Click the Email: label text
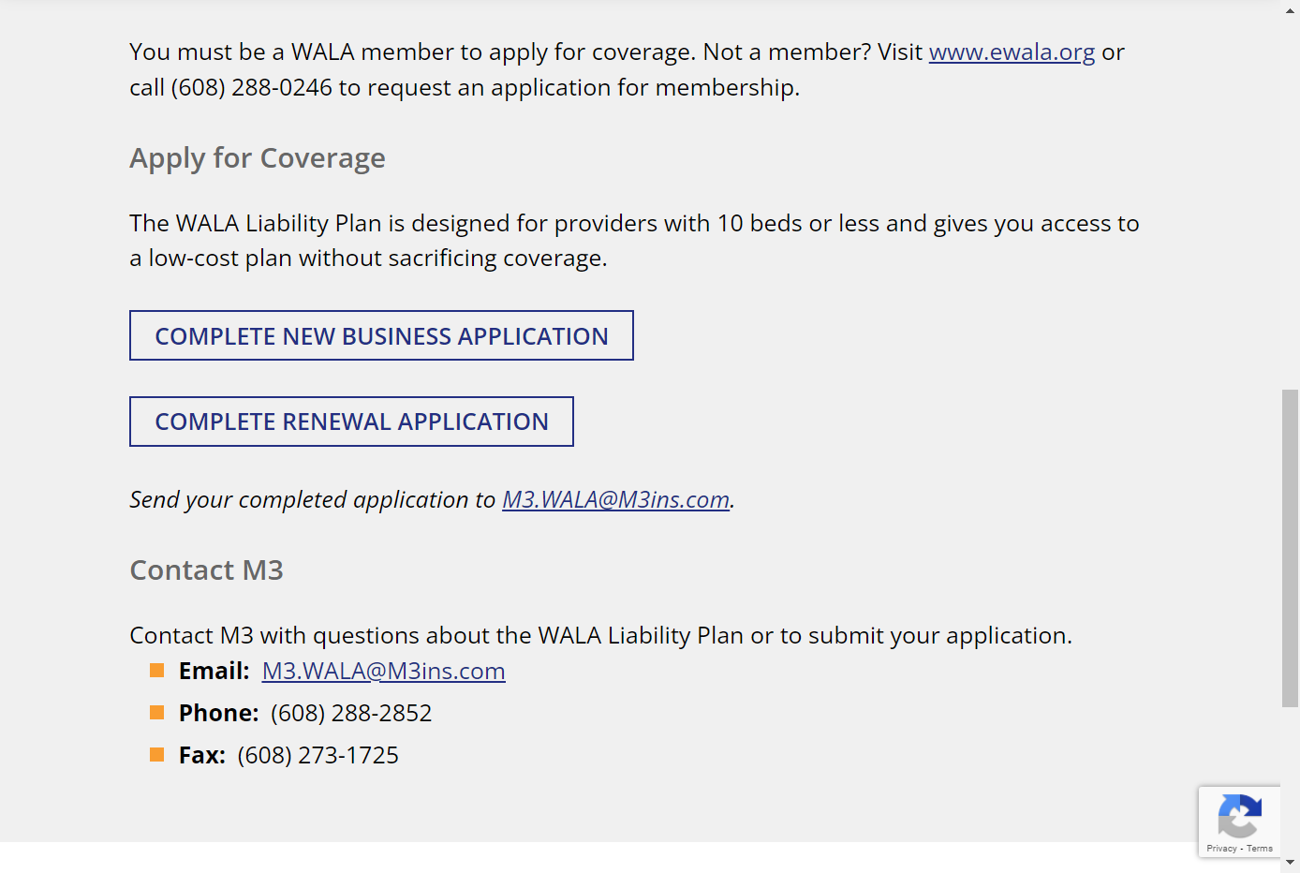This screenshot has width=1300, height=873. pyautogui.click(x=214, y=671)
